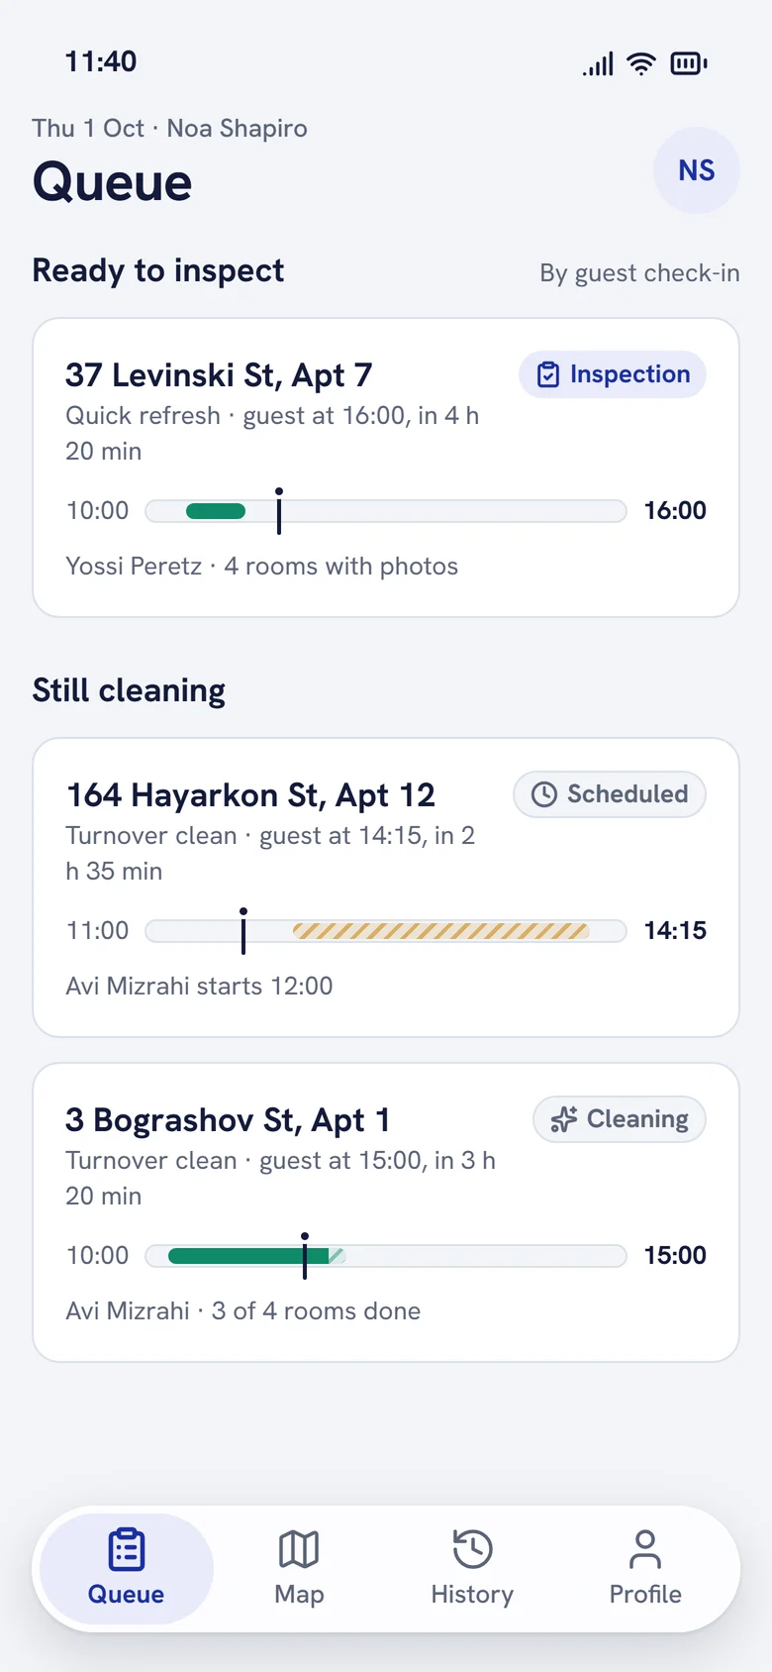Tap the NS avatar circle
This screenshot has height=1672, width=772.
pyautogui.click(x=697, y=170)
